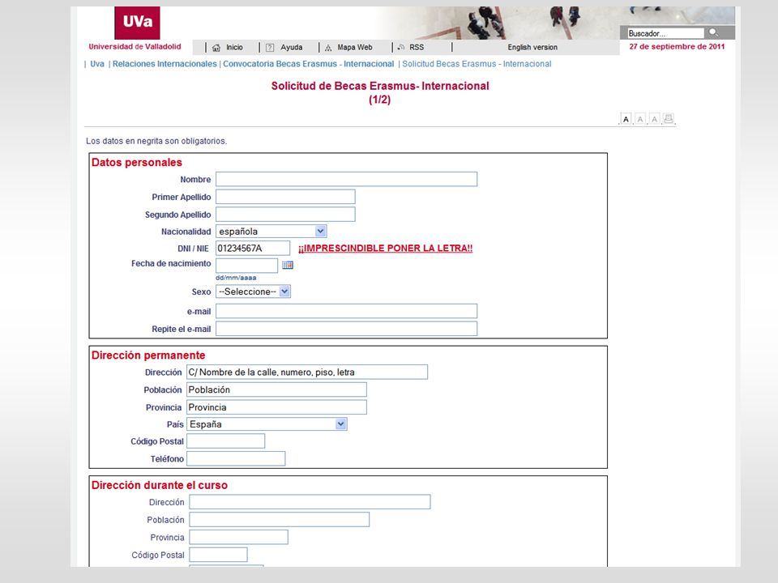Image resolution: width=778 pixels, height=583 pixels.
Task: Click permanent address Dirección field
Action: (x=307, y=372)
